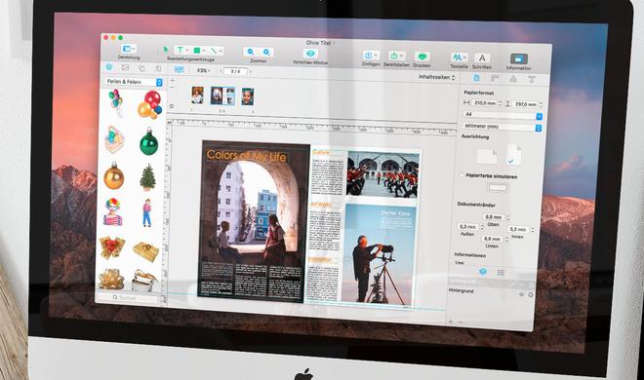
Task: Switch to grid view icon in inspector
Action: click(501, 272)
